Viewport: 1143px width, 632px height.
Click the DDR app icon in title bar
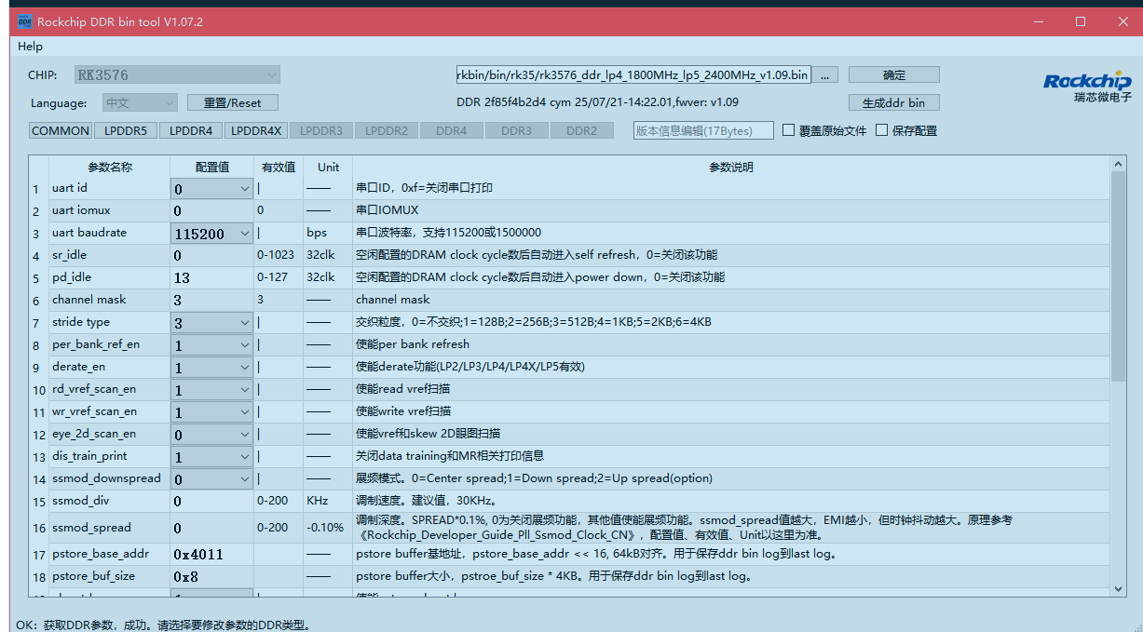tap(25, 21)
